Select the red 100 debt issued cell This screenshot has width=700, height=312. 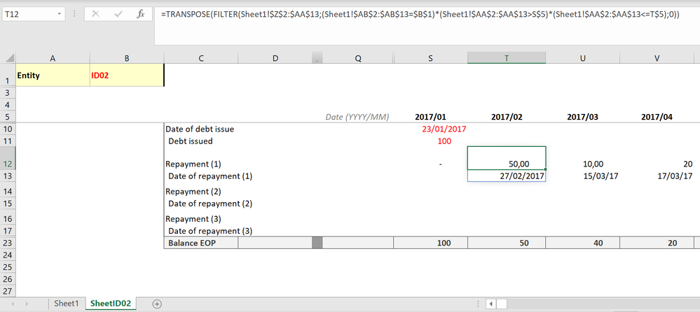[x=430, y=141]
